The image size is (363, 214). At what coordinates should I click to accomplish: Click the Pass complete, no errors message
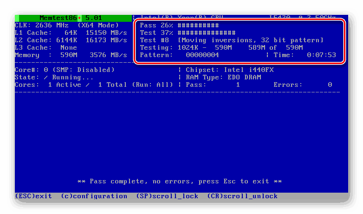(180, 181)
